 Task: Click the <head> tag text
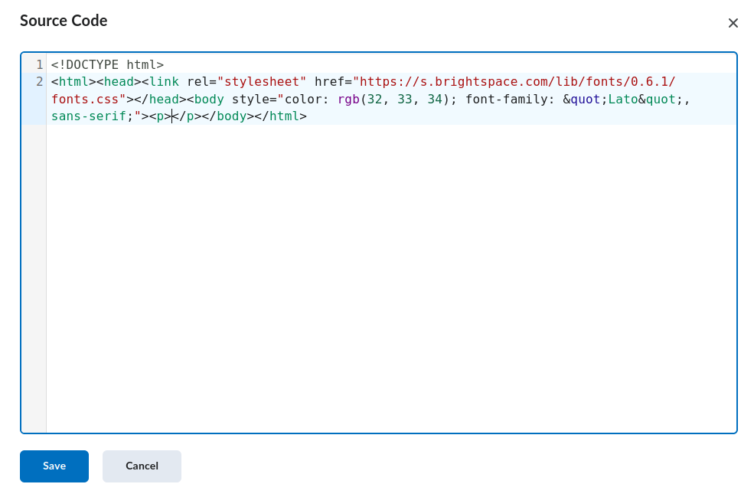pos(119,82)
